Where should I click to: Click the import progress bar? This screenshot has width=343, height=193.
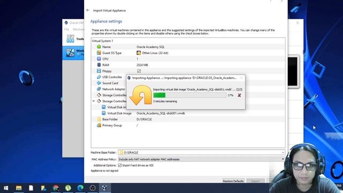(x=190, y=95)
